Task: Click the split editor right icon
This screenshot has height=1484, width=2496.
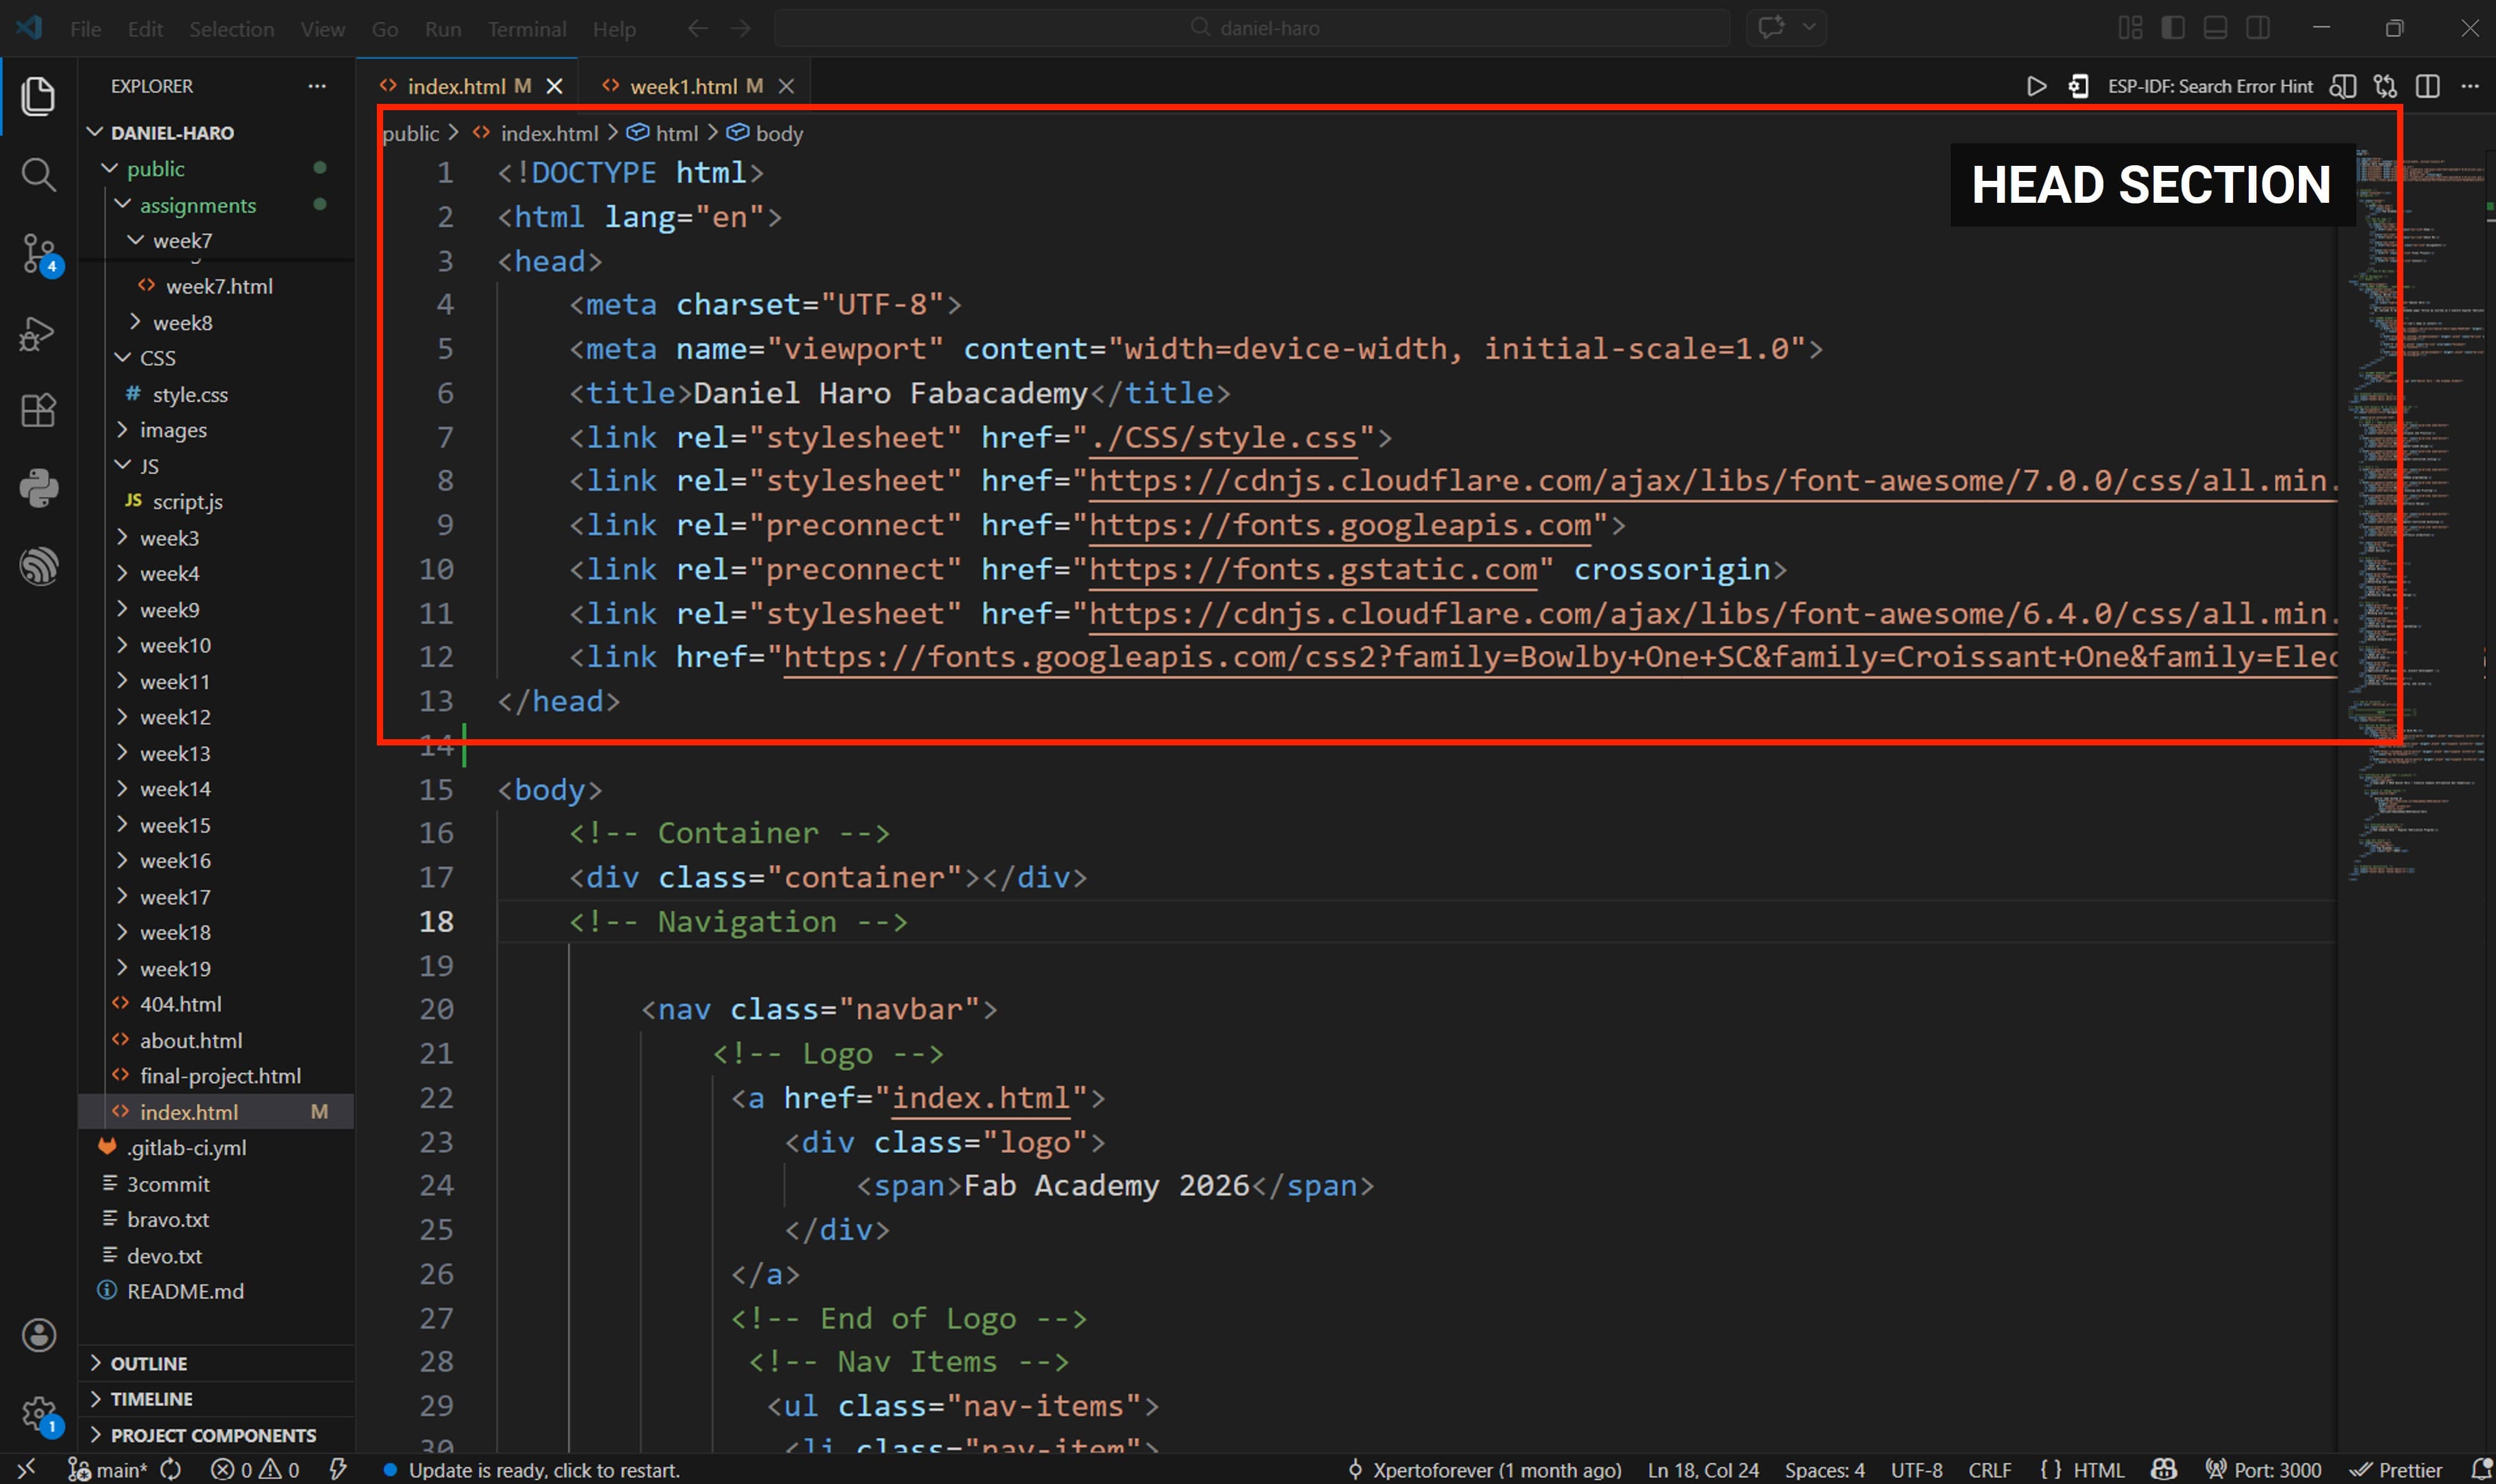Action: [2427, 86]
